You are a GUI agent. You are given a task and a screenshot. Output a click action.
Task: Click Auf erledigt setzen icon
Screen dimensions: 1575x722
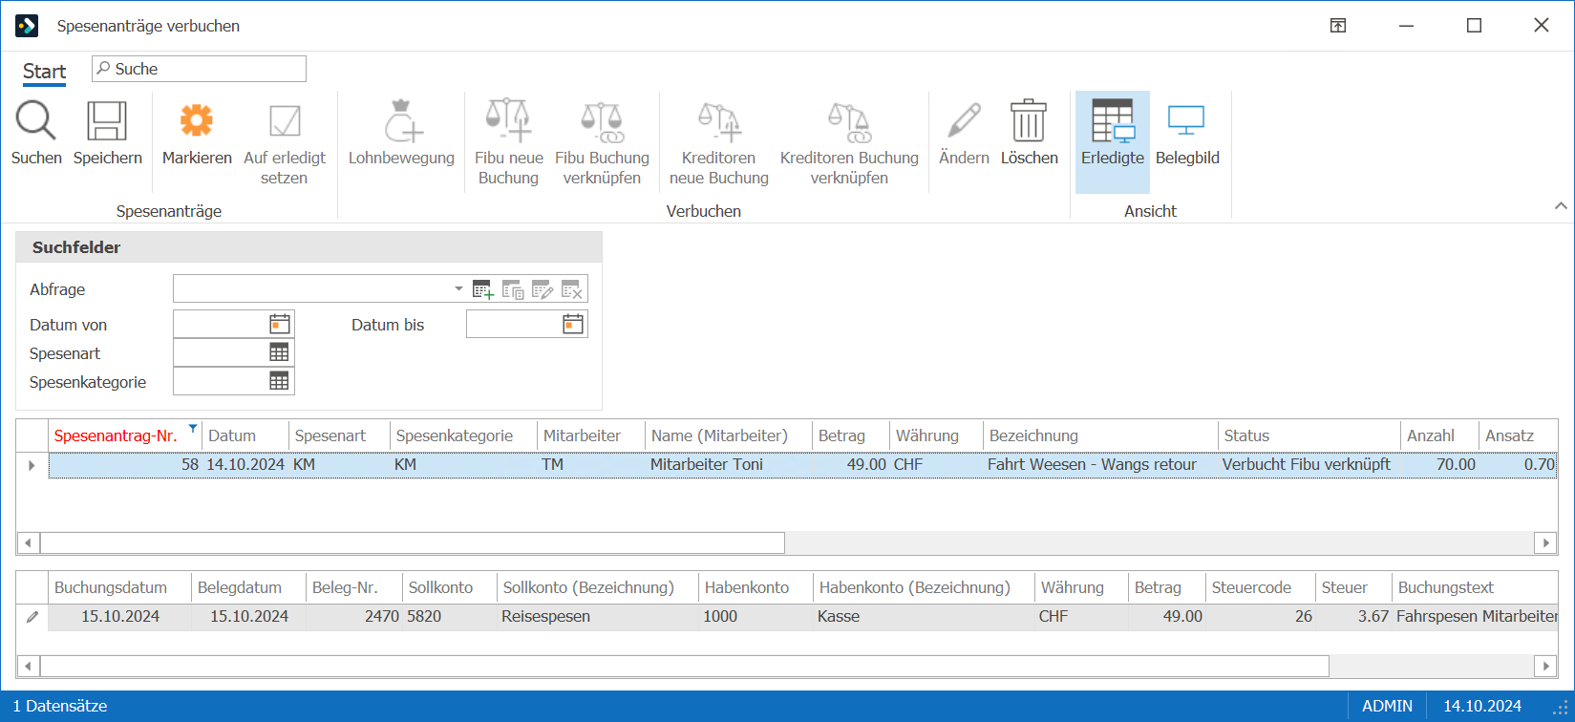pyautogui.click(x=285, y=121)
